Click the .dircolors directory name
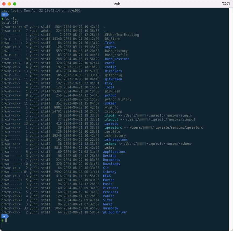 113,71
